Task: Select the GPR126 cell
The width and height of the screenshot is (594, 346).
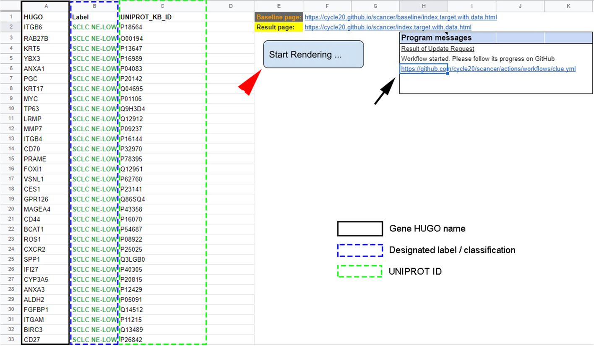Action: coord(45,199)
